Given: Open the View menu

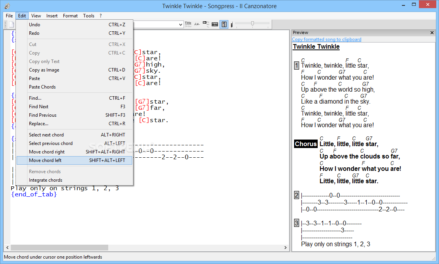Looking at the screenshot, I should tap(36, 16).
